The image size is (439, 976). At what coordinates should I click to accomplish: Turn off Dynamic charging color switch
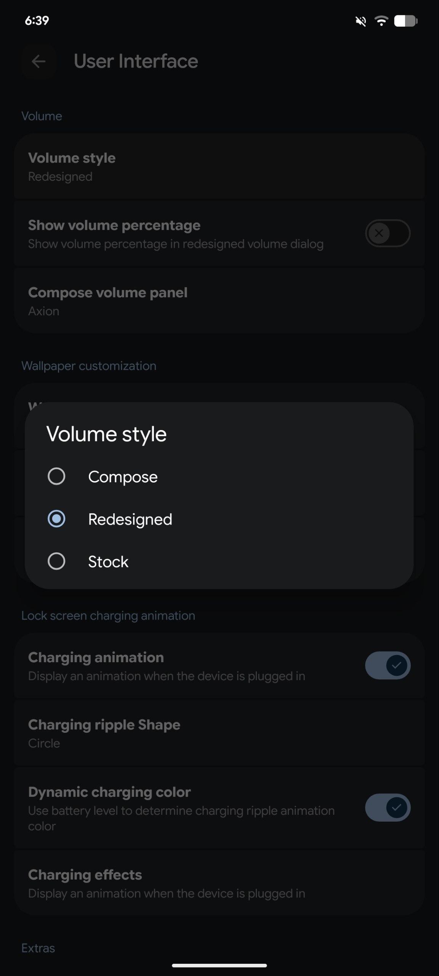click(x=387, y=807)
